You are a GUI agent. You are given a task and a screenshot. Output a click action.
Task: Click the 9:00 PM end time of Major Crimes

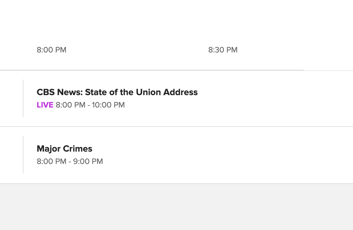88,161
